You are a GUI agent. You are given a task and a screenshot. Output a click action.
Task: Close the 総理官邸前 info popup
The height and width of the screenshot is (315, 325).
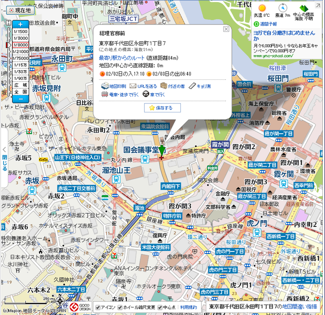(226, 29)
